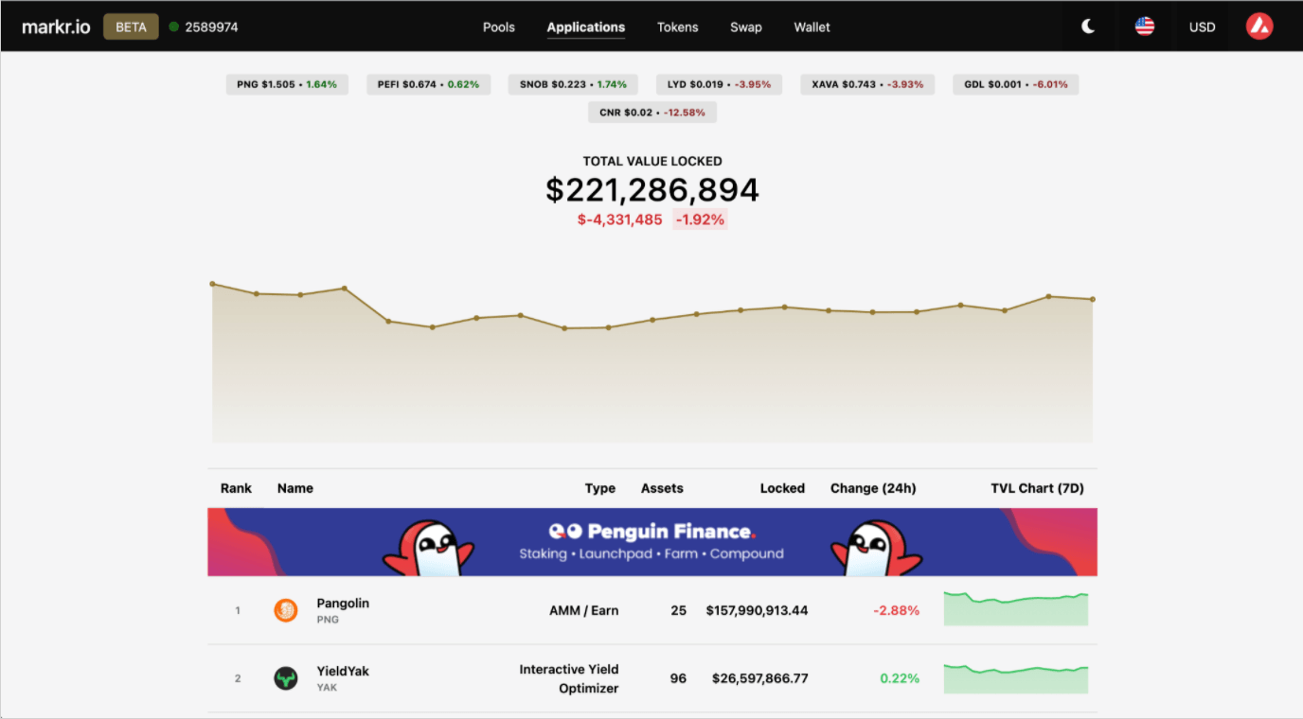Click the Penguin Finance banner ad
Screen dimensions: 1303x719
tap(652, 542)
